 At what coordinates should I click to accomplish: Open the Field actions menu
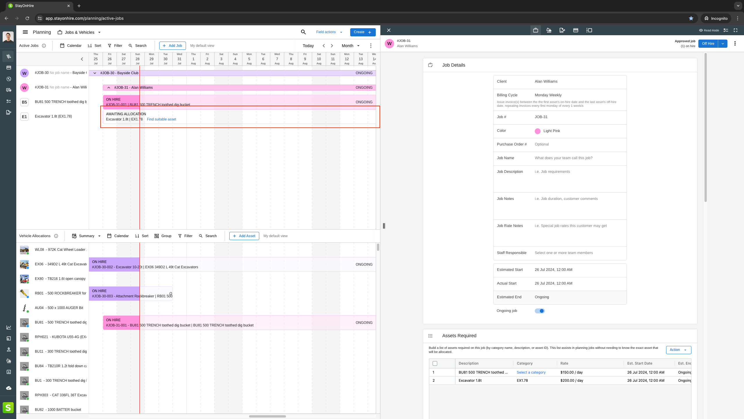coord(329,32)
